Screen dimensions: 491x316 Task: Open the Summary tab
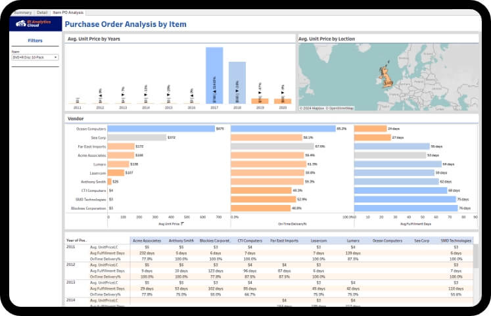[x=22, y=12]
